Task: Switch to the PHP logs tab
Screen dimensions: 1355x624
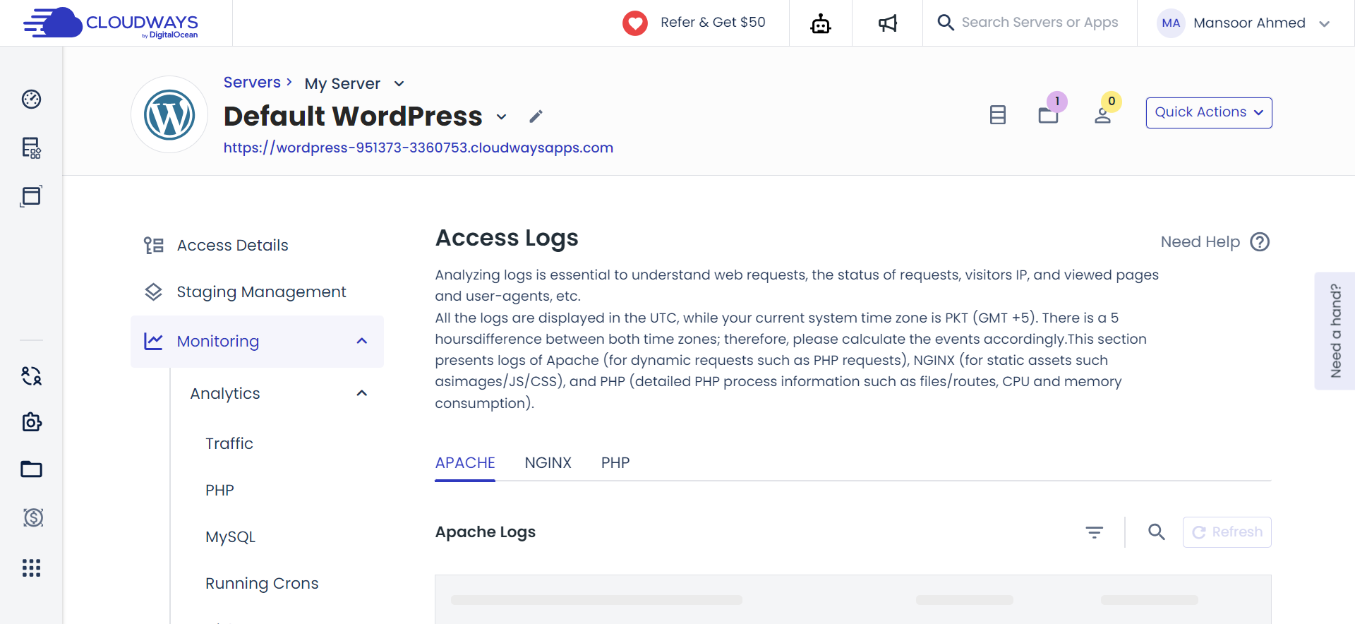Action: (615, 463)
